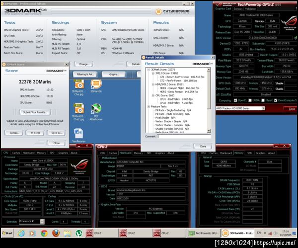Select the GT1 - Return To Proxycon row
Screen dimensions: 298x248
pyautogui.click(x=182, y=77)
